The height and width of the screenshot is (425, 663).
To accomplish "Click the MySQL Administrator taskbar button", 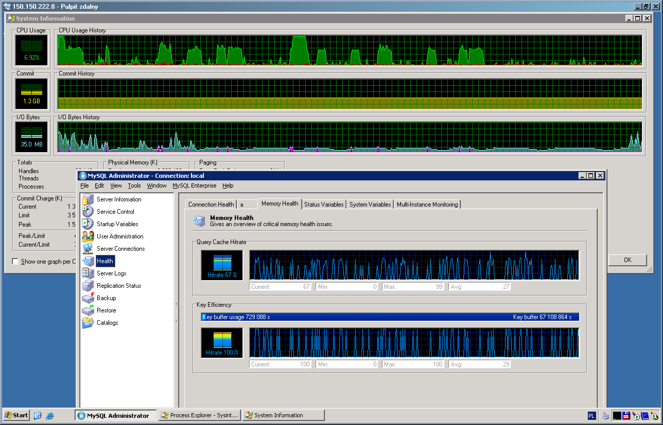I will click(x=116, y=415).
